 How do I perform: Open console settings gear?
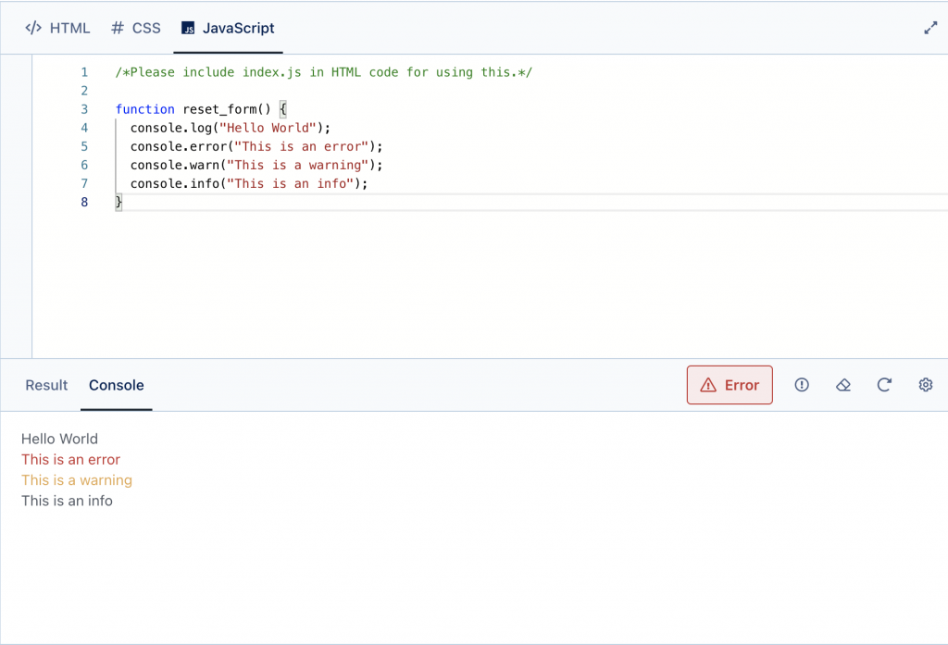pos(925,385)
